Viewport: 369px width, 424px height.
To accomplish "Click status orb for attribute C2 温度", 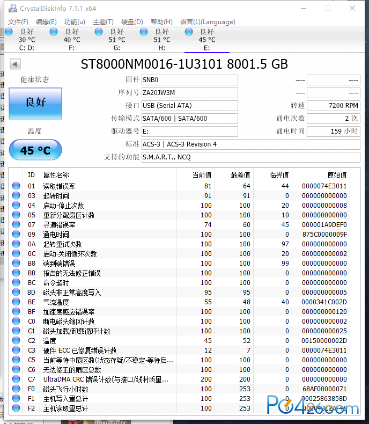I will point(16,340).
